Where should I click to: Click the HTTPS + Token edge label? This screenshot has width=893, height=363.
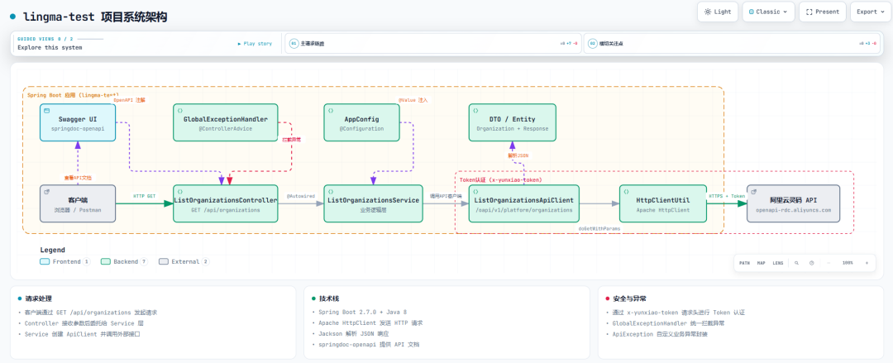click(727, 196)
